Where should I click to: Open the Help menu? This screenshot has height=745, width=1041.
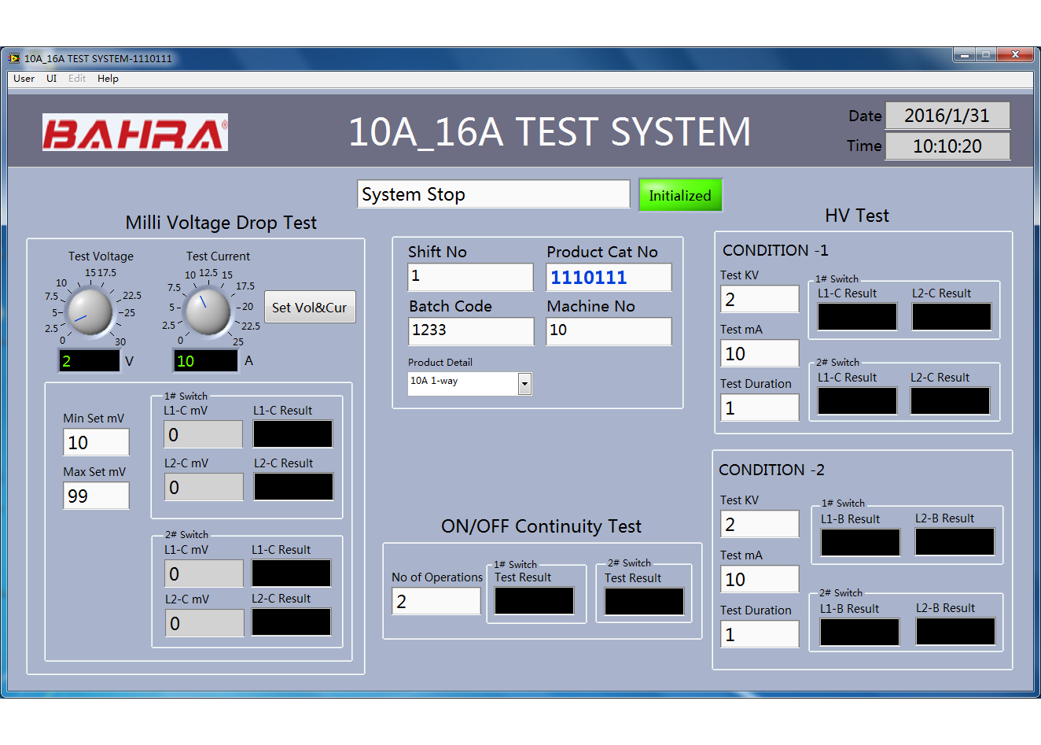[108, 79]
